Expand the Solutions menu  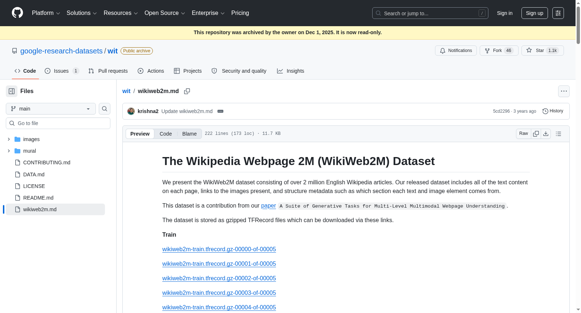[82, 13]
